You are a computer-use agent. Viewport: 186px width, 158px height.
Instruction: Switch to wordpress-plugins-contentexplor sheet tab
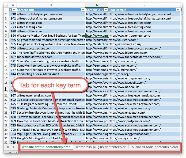101,147
